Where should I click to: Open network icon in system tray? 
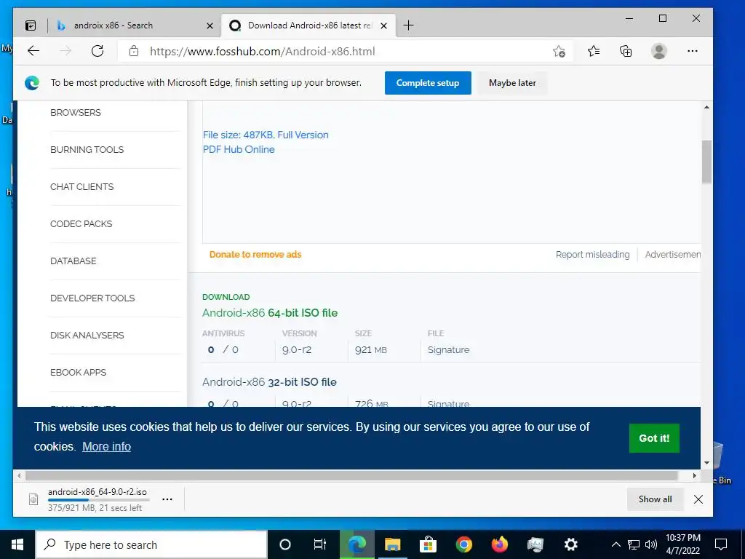pyautogui.click(x=634, y=544)
